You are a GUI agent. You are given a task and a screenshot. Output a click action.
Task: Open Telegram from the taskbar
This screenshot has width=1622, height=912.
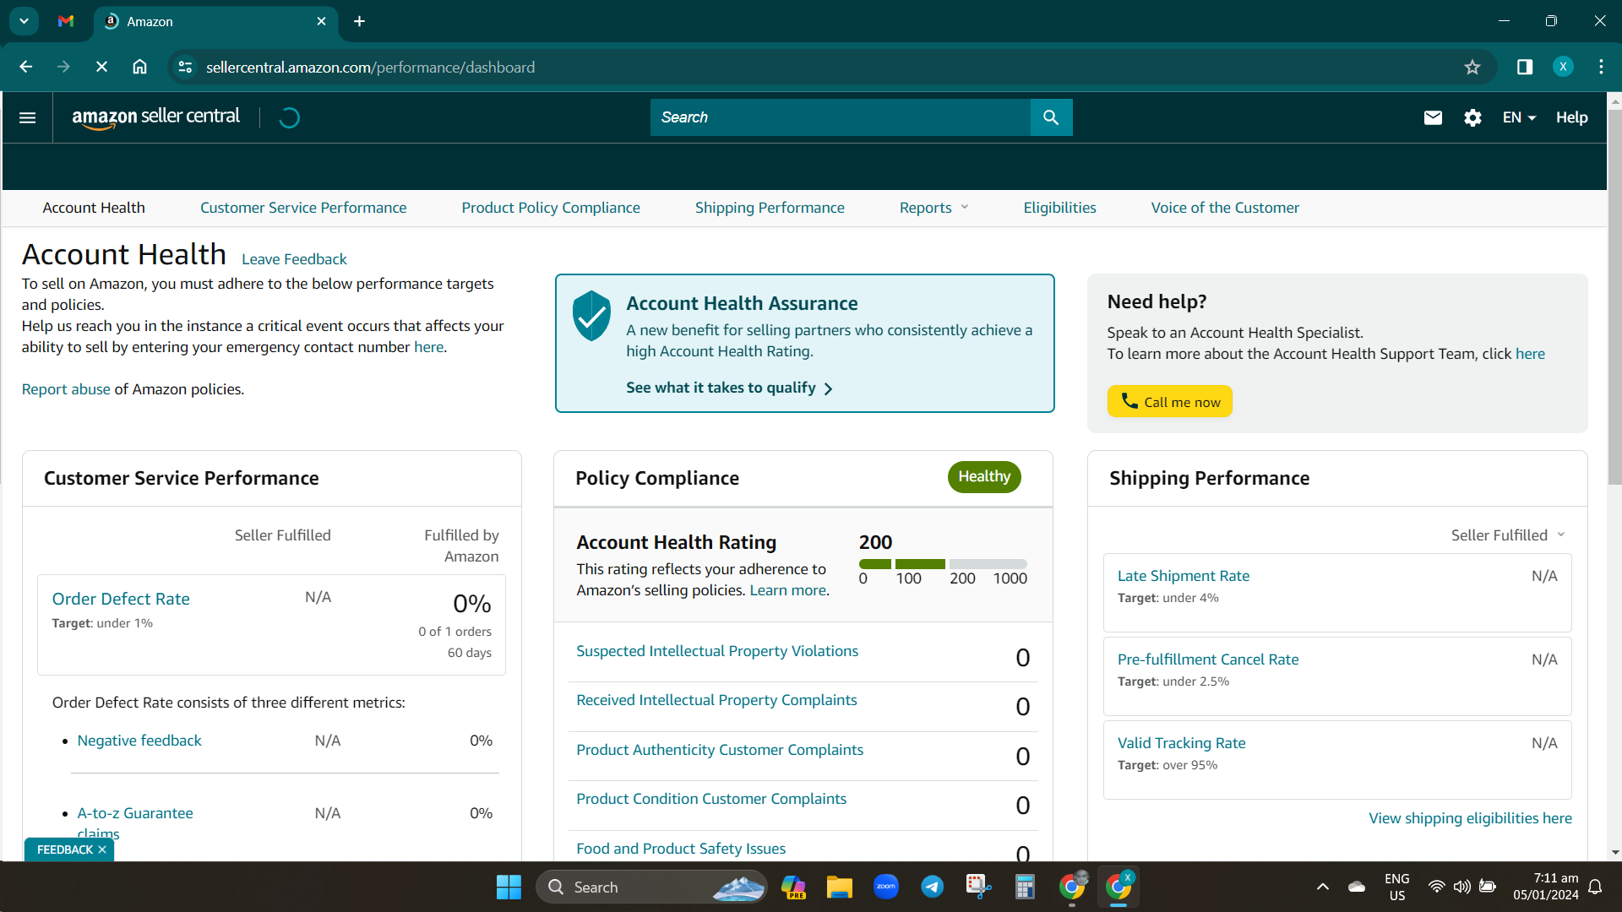click(933, 887)
